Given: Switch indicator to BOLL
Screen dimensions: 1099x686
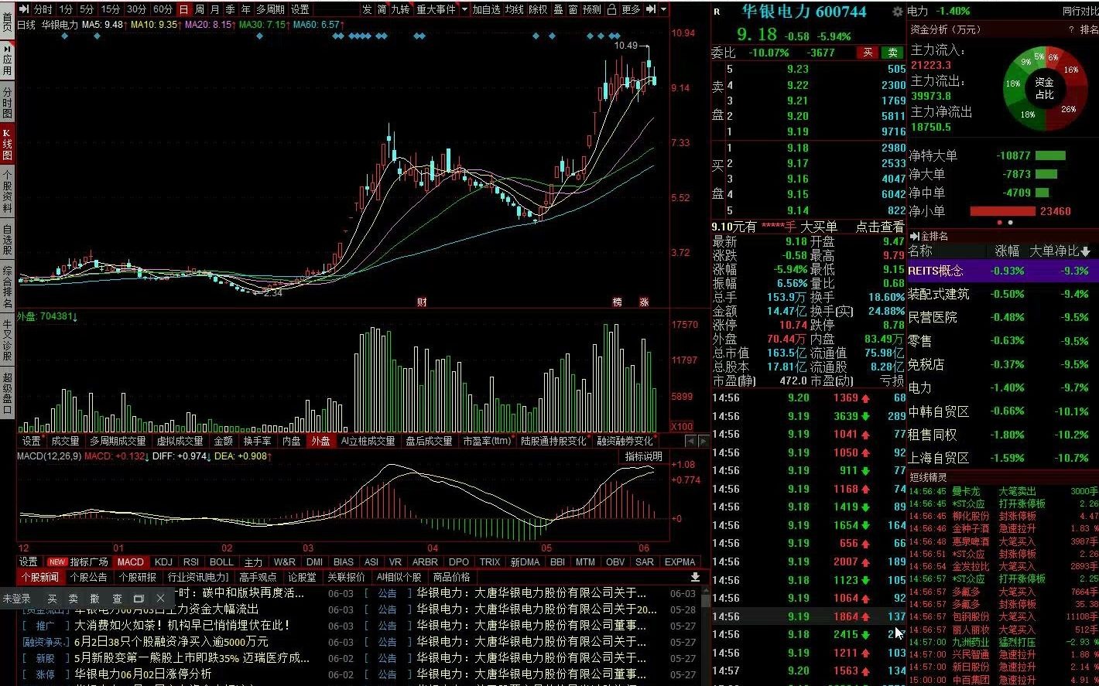Looking at the screenshot, I should 221,562.
